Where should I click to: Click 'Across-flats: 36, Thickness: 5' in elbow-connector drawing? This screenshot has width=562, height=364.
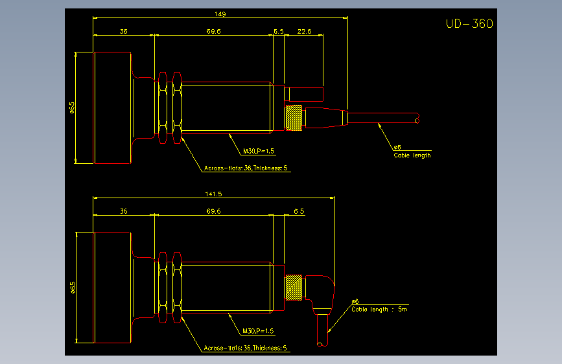tap(245, 348)
